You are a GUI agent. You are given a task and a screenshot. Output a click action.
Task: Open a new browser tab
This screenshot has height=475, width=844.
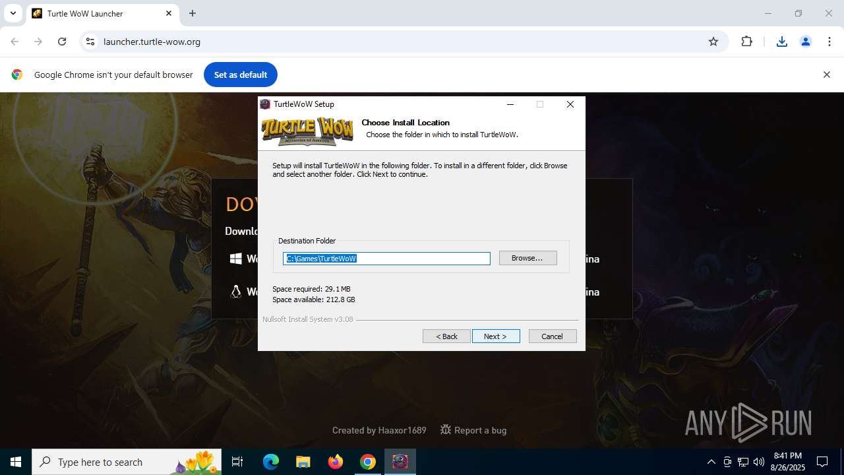click(193, 13)
